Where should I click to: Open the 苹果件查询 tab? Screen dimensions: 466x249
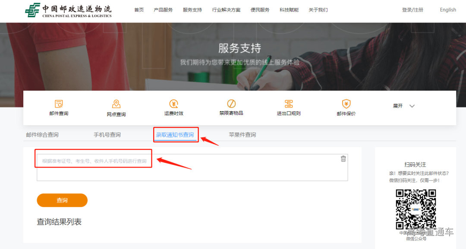[x=242, y=135]
